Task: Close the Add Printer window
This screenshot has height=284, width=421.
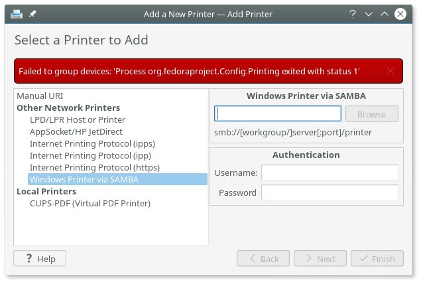Action: pos(400,14)
